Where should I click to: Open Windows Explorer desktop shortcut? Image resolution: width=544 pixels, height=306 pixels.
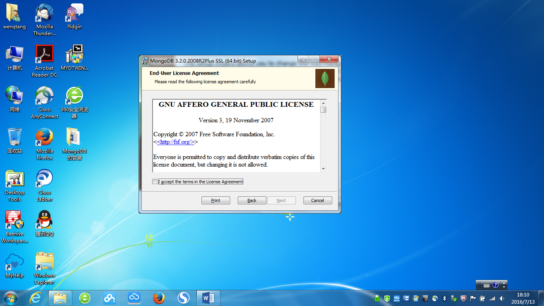click(45, 268)
